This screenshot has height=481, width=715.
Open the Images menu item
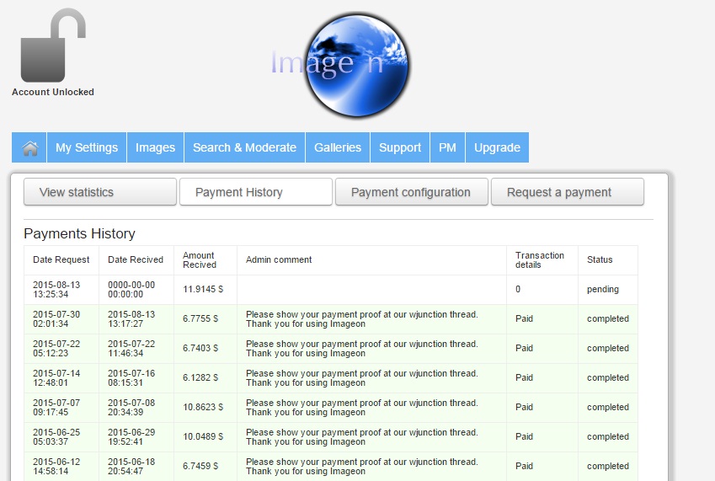point(156,147)
